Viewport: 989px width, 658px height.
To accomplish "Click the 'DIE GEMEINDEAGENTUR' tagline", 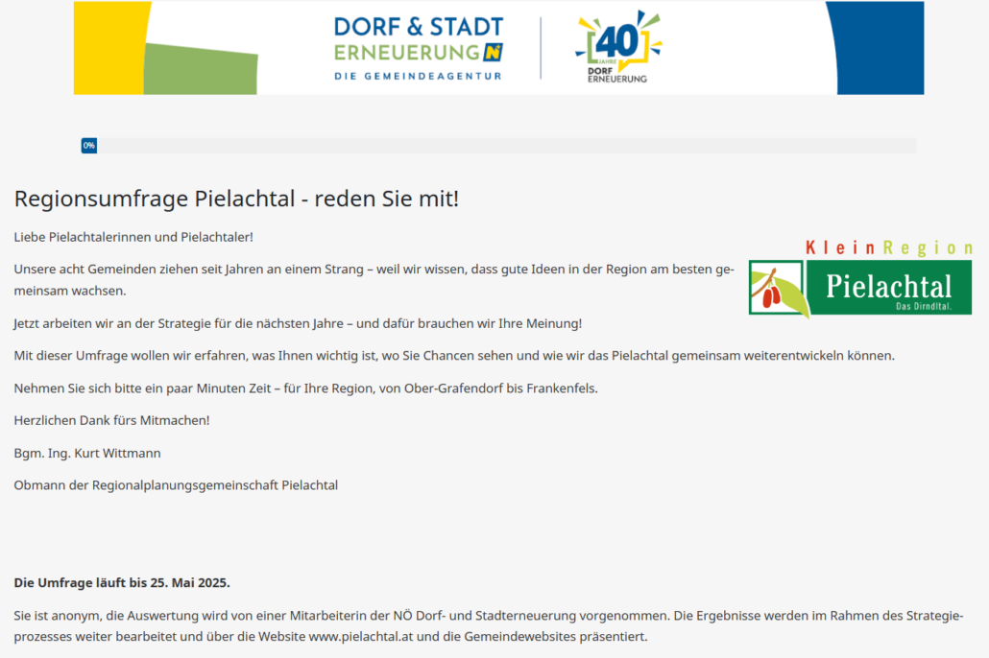I will 418,76.
